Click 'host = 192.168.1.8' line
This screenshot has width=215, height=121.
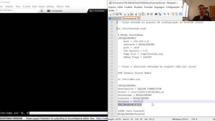(x=136, y=41)
